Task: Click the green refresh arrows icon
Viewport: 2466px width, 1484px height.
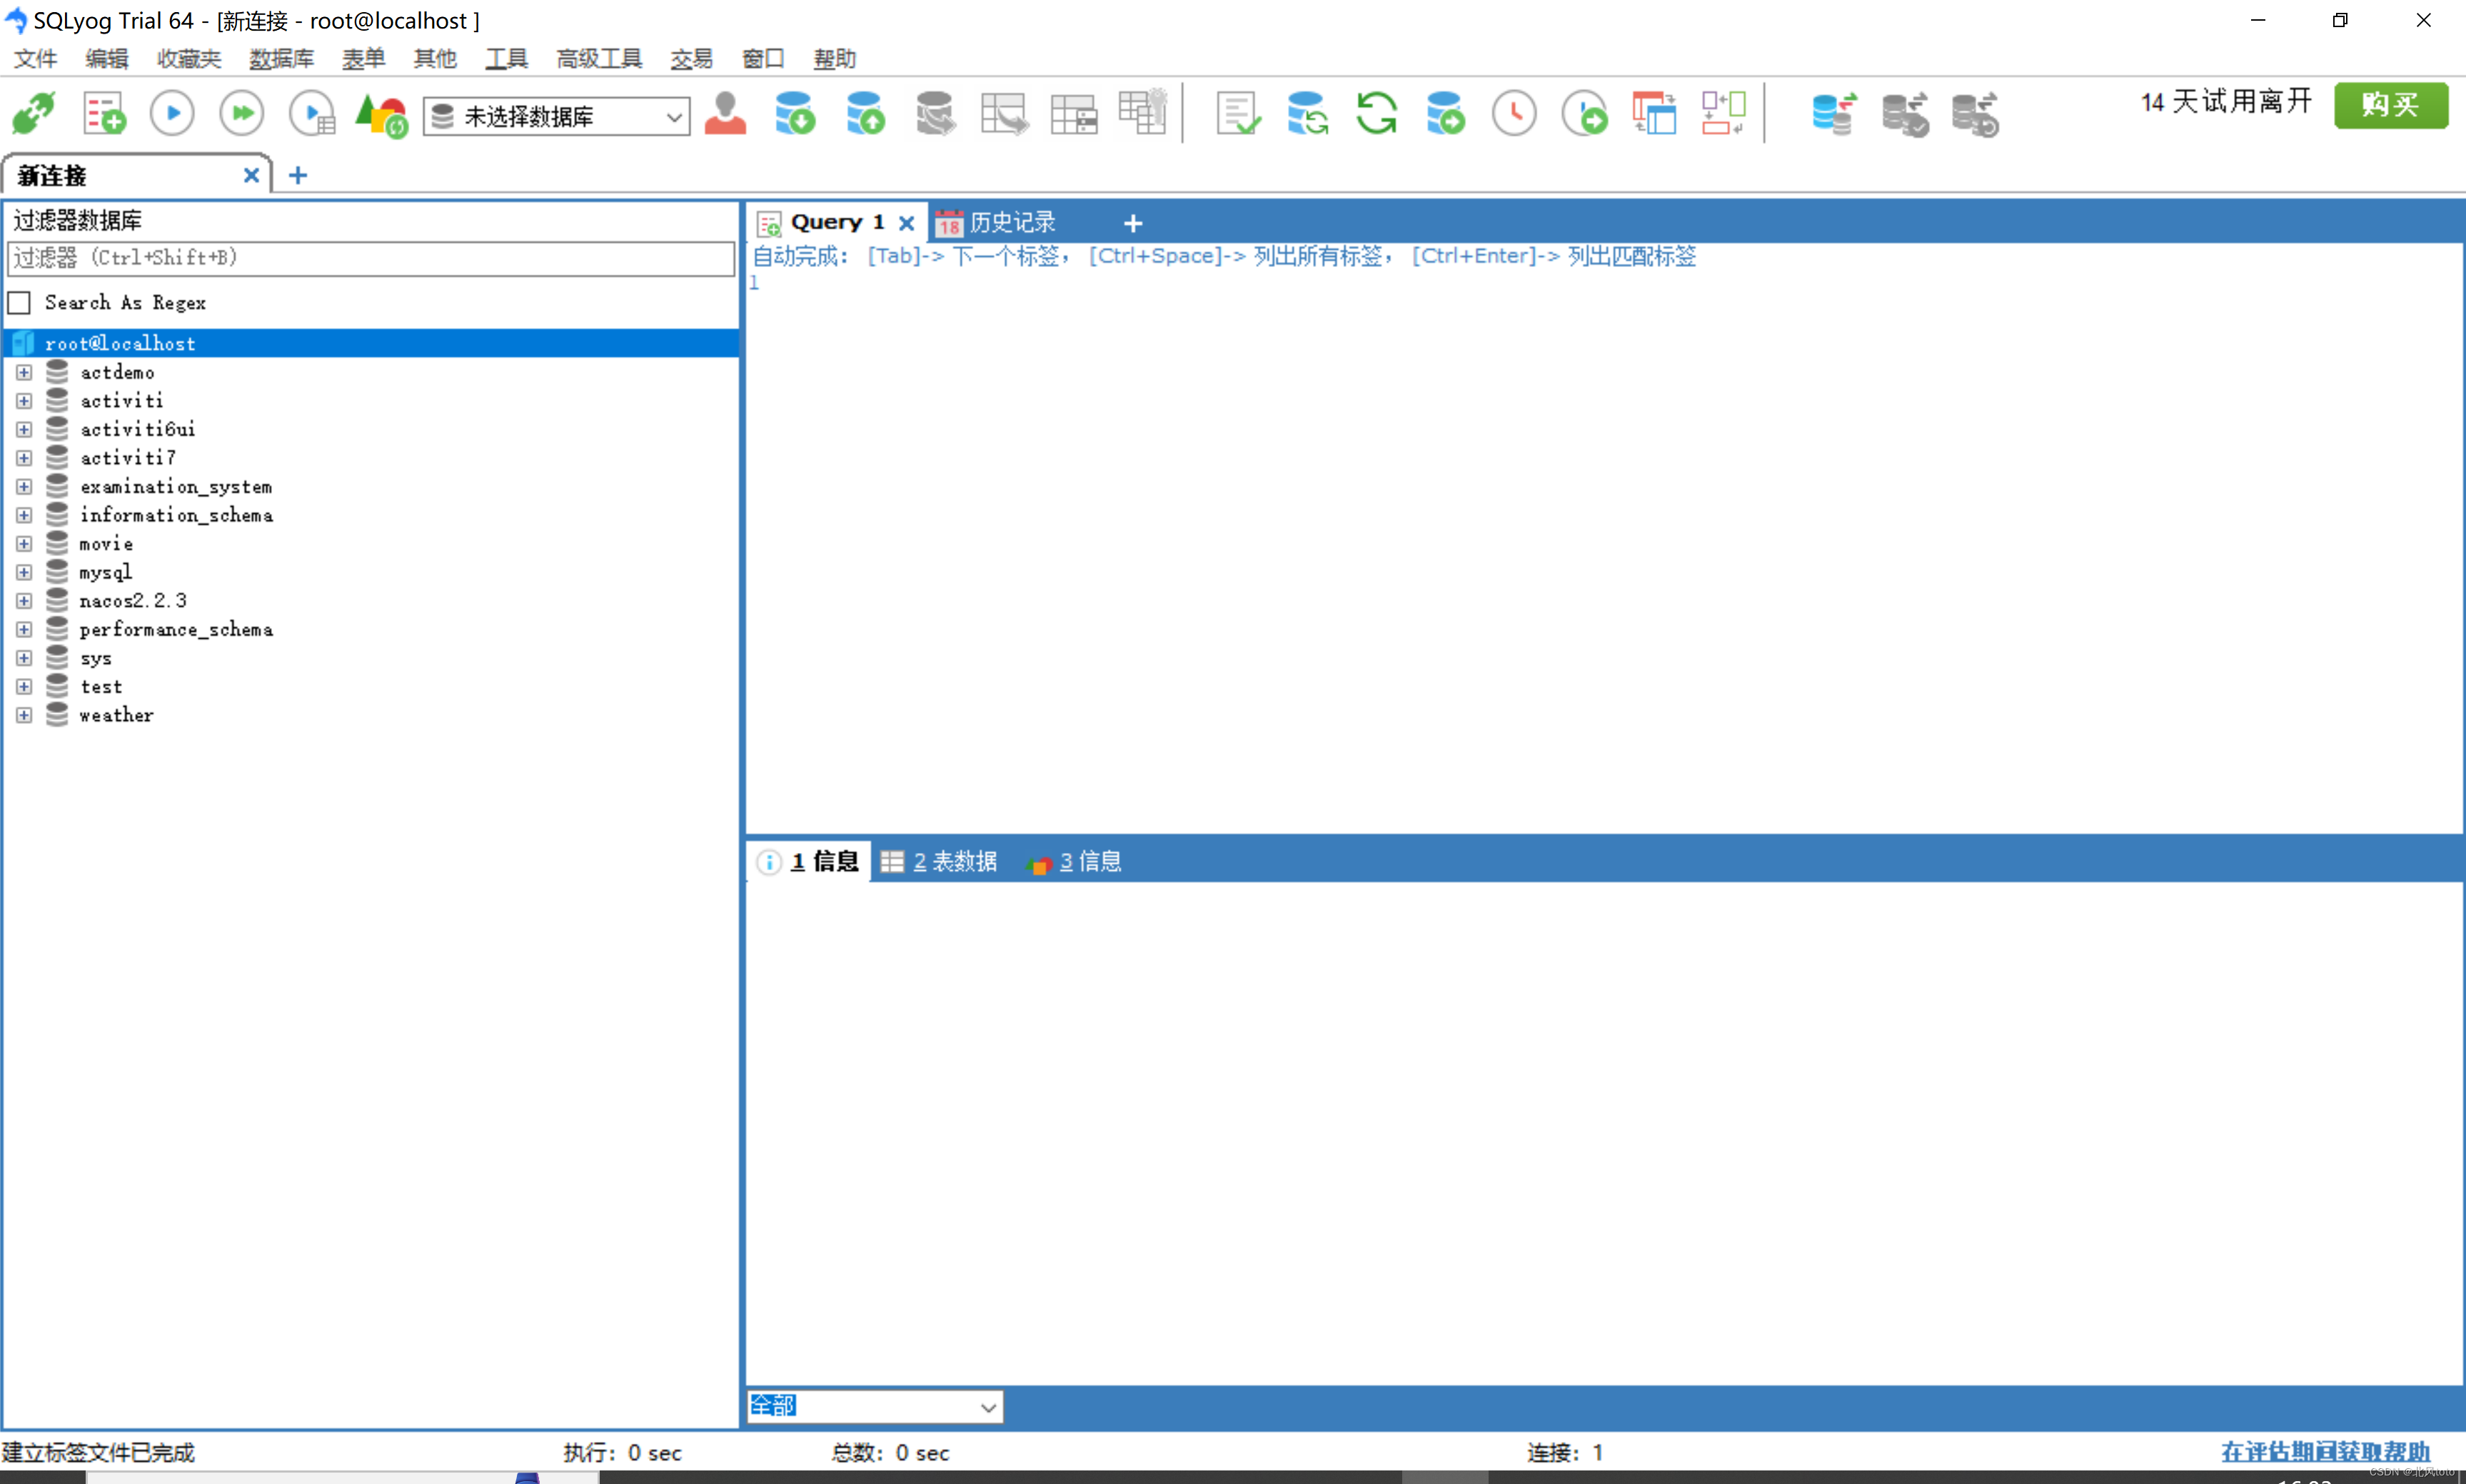Action: tap(1377, 114)
